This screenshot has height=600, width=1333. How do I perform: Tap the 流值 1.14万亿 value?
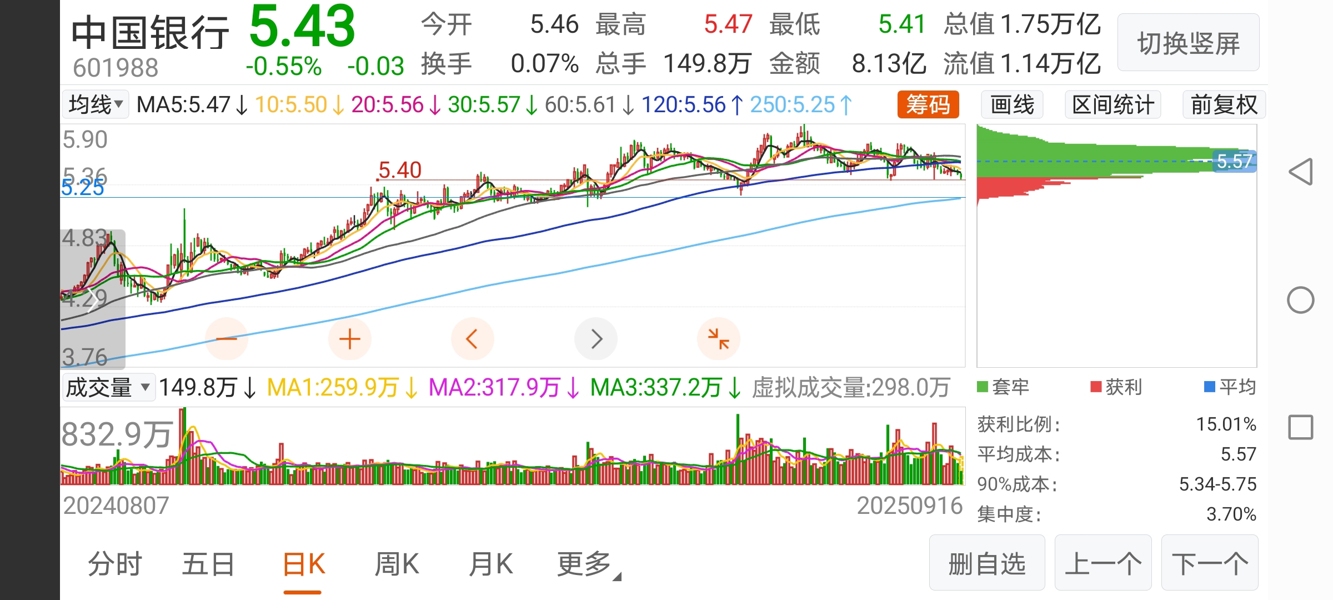[1022, 64]
